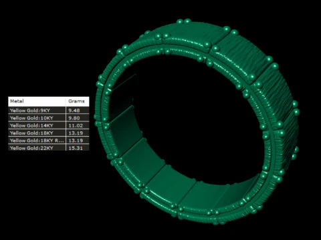Click the 13.19 value for 18KY
This screenshot has height=240, width=321.
point(76,133)
